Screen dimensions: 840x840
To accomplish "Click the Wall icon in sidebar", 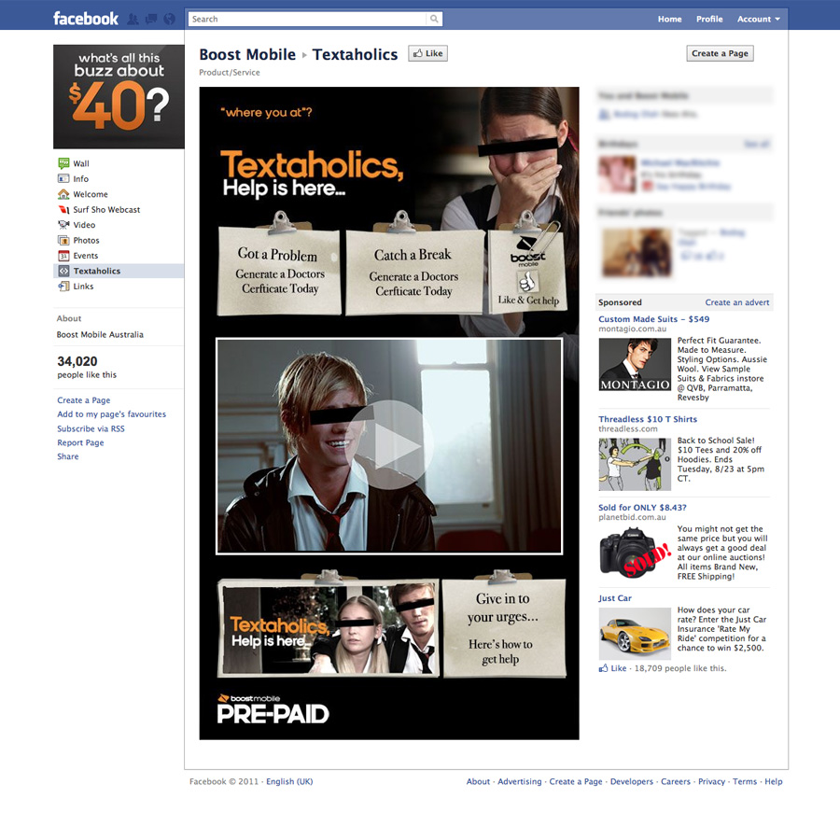I will pos(63,162).
